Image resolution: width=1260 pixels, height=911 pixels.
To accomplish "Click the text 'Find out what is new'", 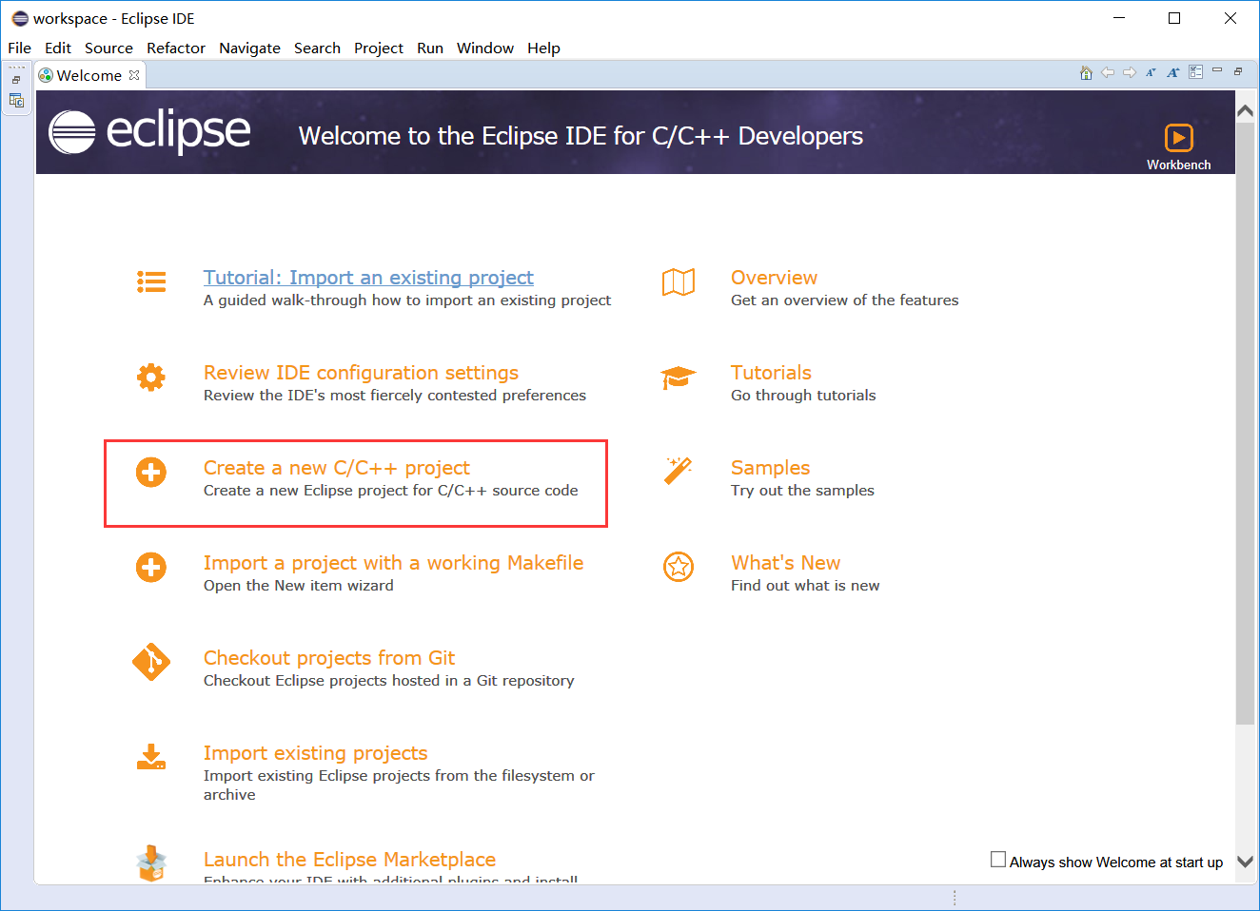I will (805, 586).
